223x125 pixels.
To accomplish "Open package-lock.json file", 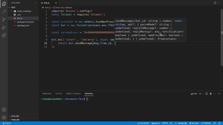I will click(x=23, y=22).
